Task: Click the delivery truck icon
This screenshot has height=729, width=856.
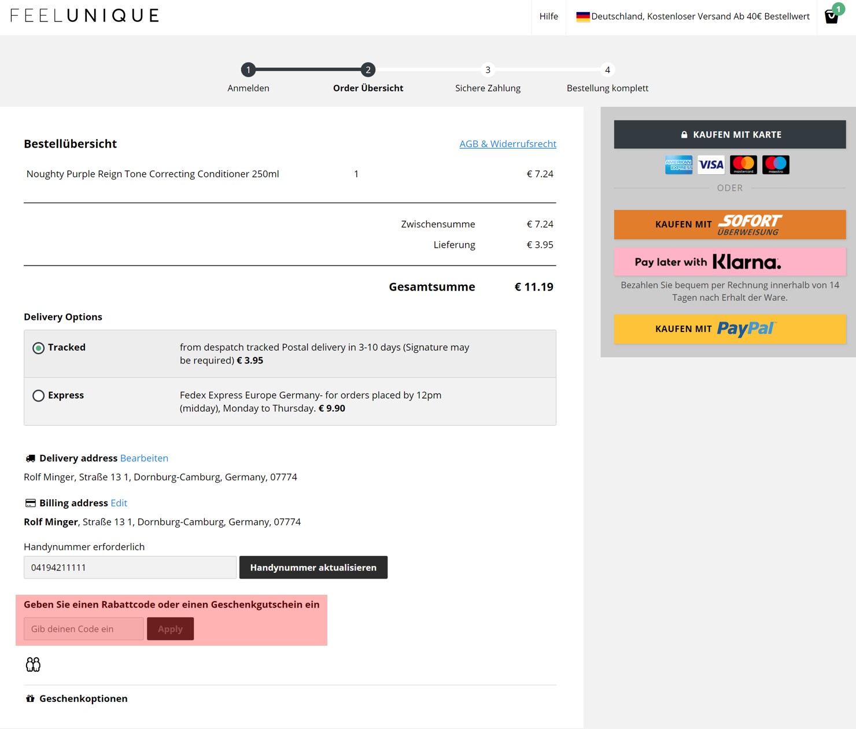Action: click(x=31, y=458)
